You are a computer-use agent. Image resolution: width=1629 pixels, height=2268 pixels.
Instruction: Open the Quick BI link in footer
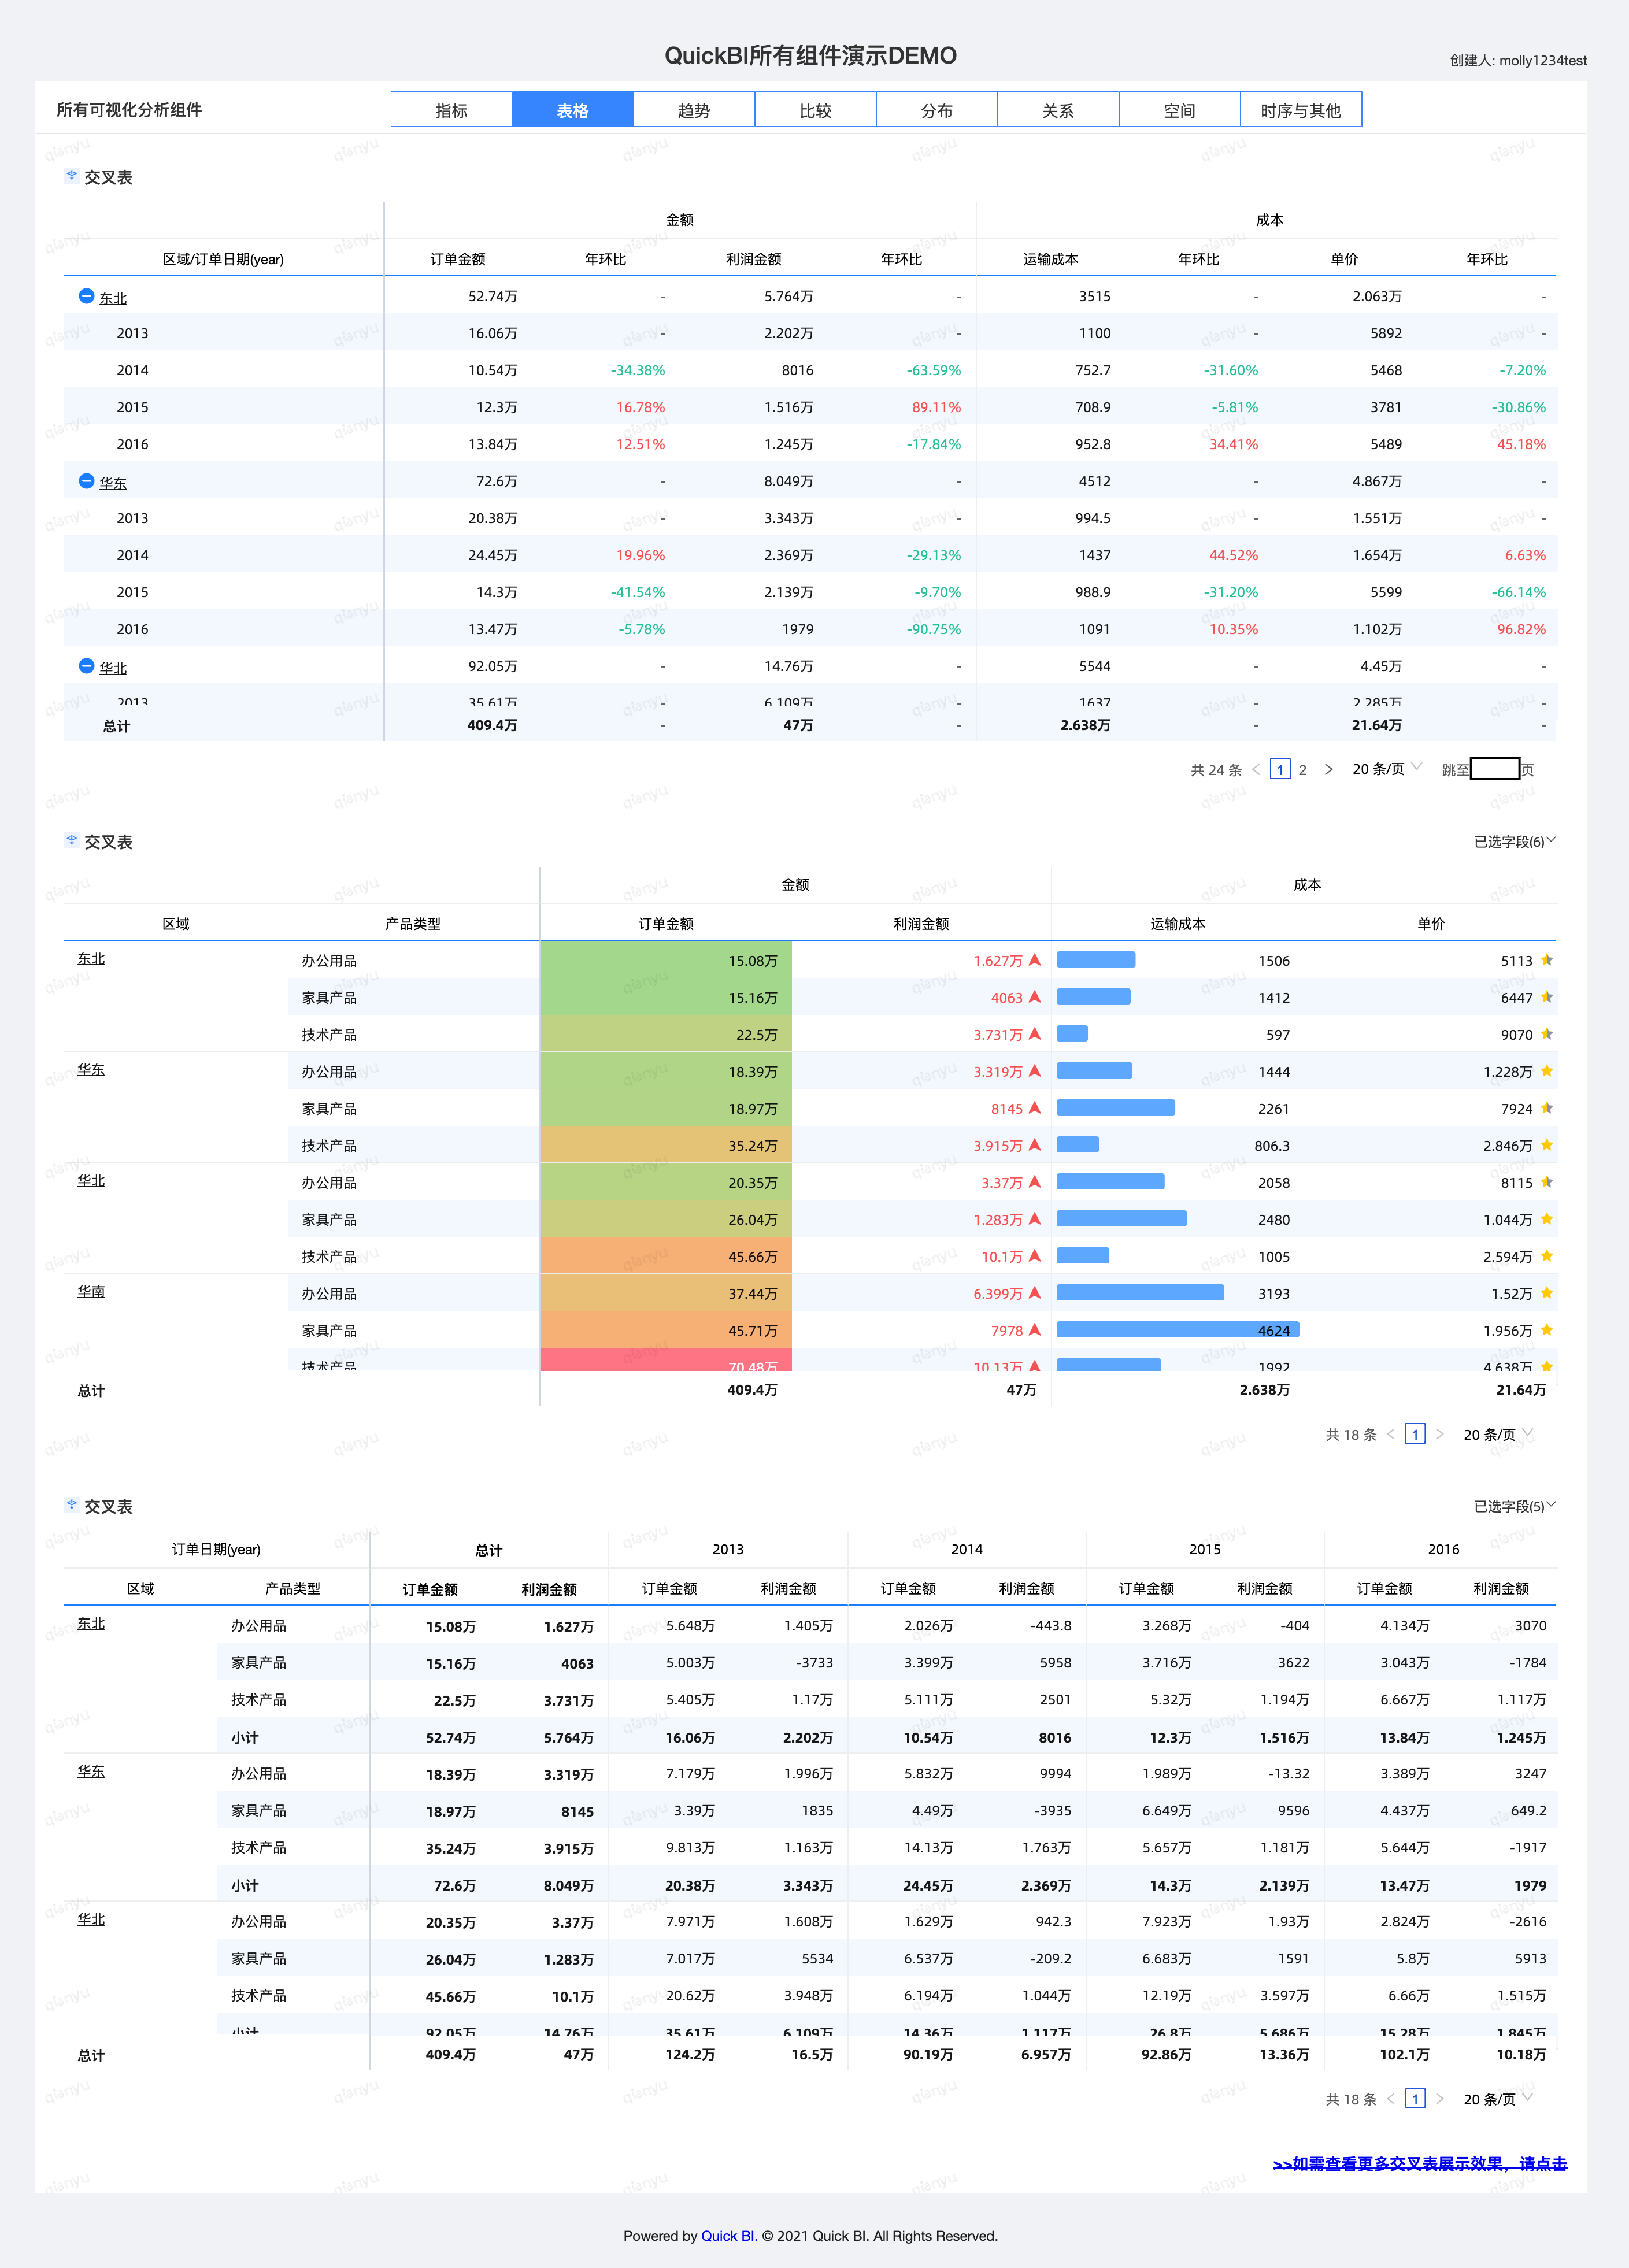click(x=728, y=2236)
